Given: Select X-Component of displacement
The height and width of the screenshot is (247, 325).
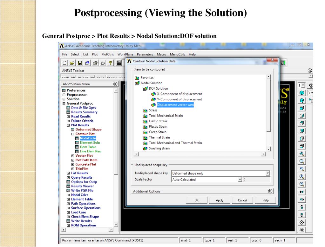Looking at the screenshot, I should click(179, 94).
